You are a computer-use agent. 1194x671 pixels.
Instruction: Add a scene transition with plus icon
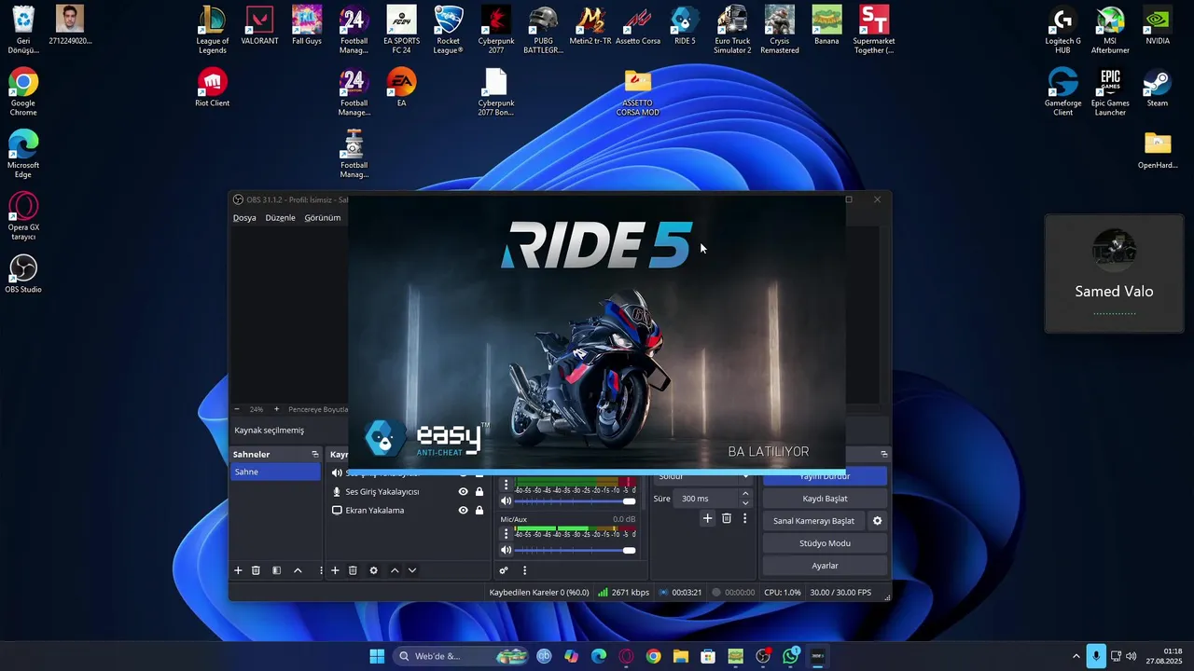tap(707, 518)
